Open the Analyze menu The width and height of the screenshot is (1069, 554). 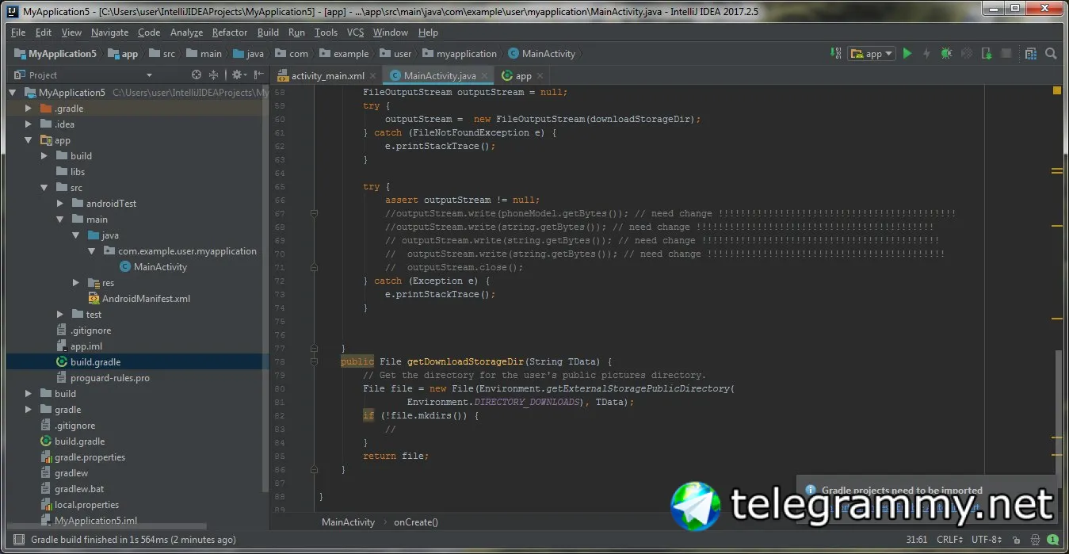click(x=186, y=32)
